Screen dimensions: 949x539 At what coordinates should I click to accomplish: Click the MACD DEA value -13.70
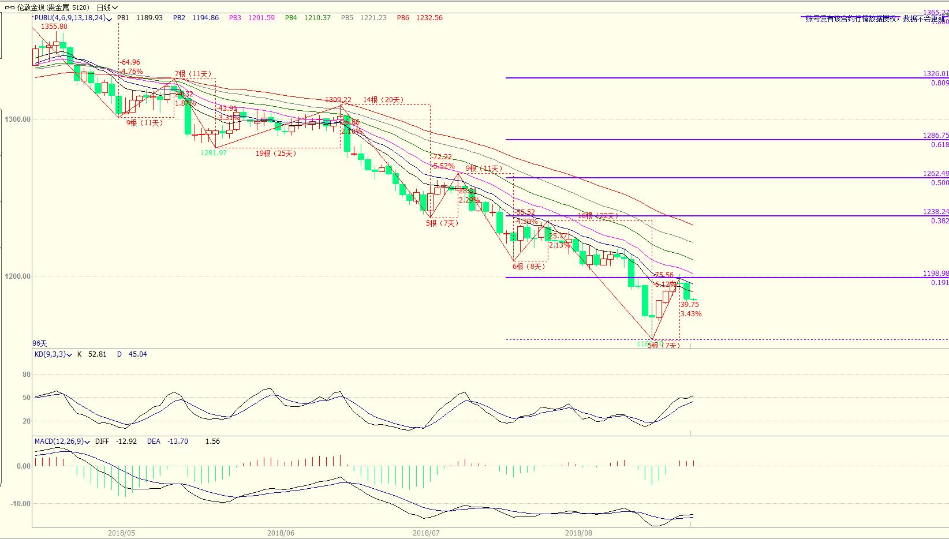click(x=177, y=441)
